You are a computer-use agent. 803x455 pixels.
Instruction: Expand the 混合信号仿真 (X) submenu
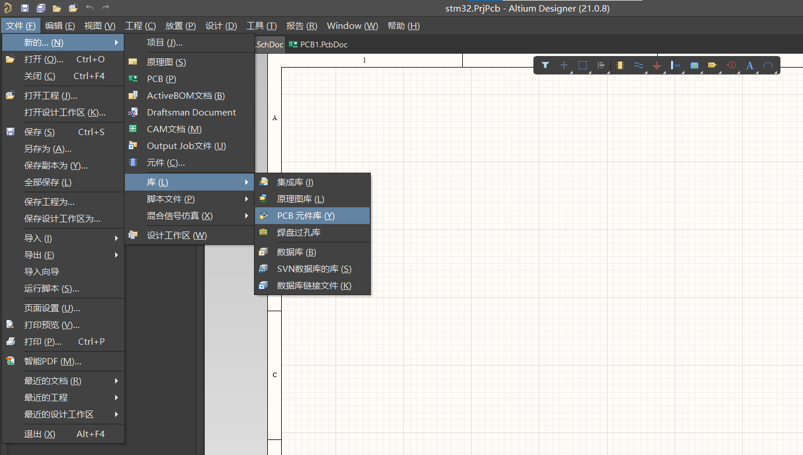(190, 216)
